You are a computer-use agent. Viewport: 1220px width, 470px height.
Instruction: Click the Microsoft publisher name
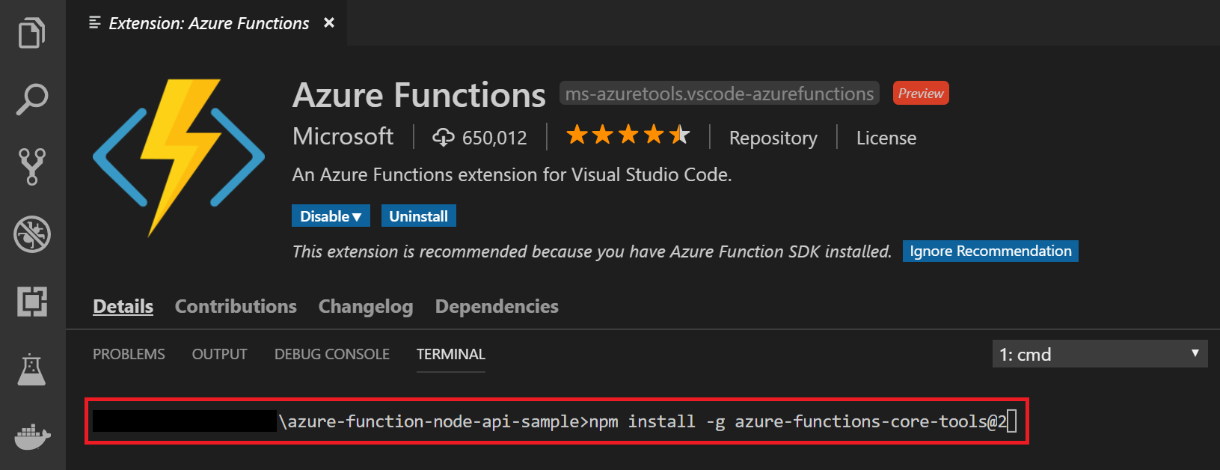pyautogui.click(x=343, y=136)
